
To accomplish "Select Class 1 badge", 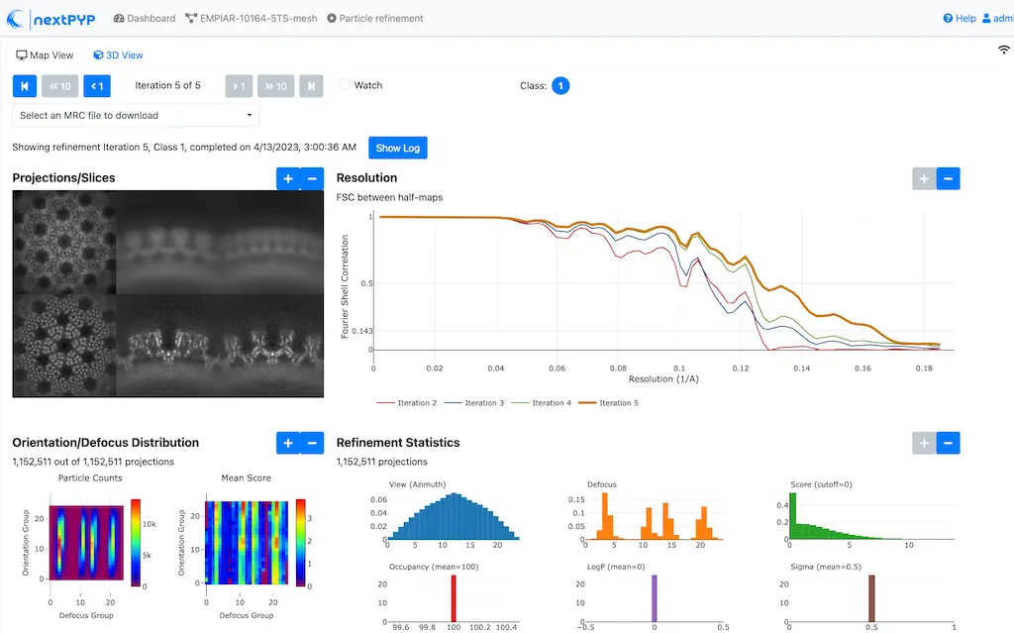I will click(560, 86).
